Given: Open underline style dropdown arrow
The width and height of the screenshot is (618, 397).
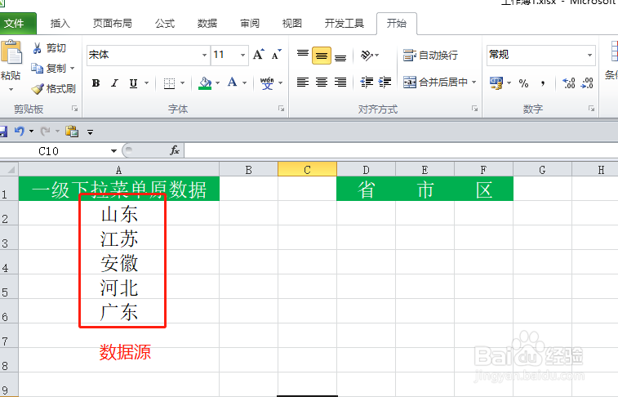Looking at the screenshot, I should (x=147, y=83).
